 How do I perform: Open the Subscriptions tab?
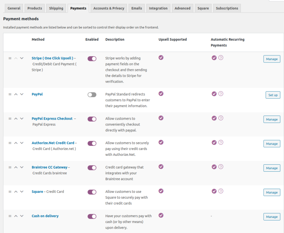point(227,8)
